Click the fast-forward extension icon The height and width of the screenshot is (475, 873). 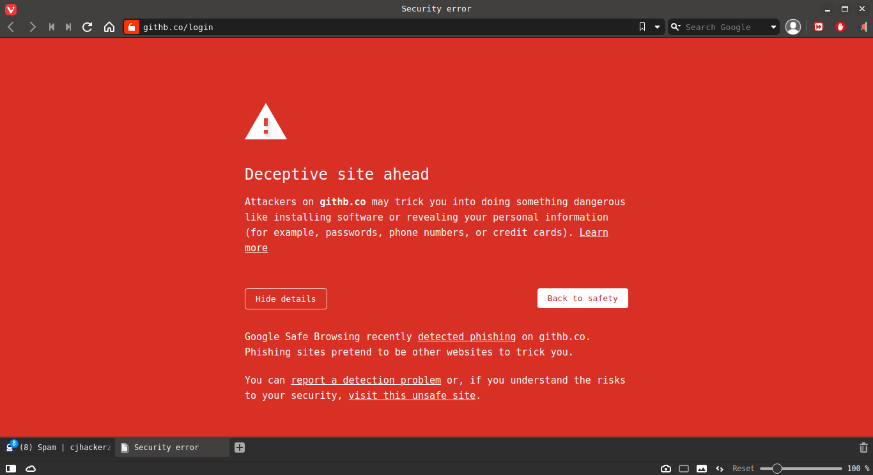[818, 27]
